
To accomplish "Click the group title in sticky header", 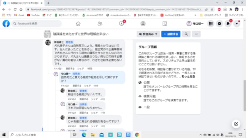I will coord(81,34).
